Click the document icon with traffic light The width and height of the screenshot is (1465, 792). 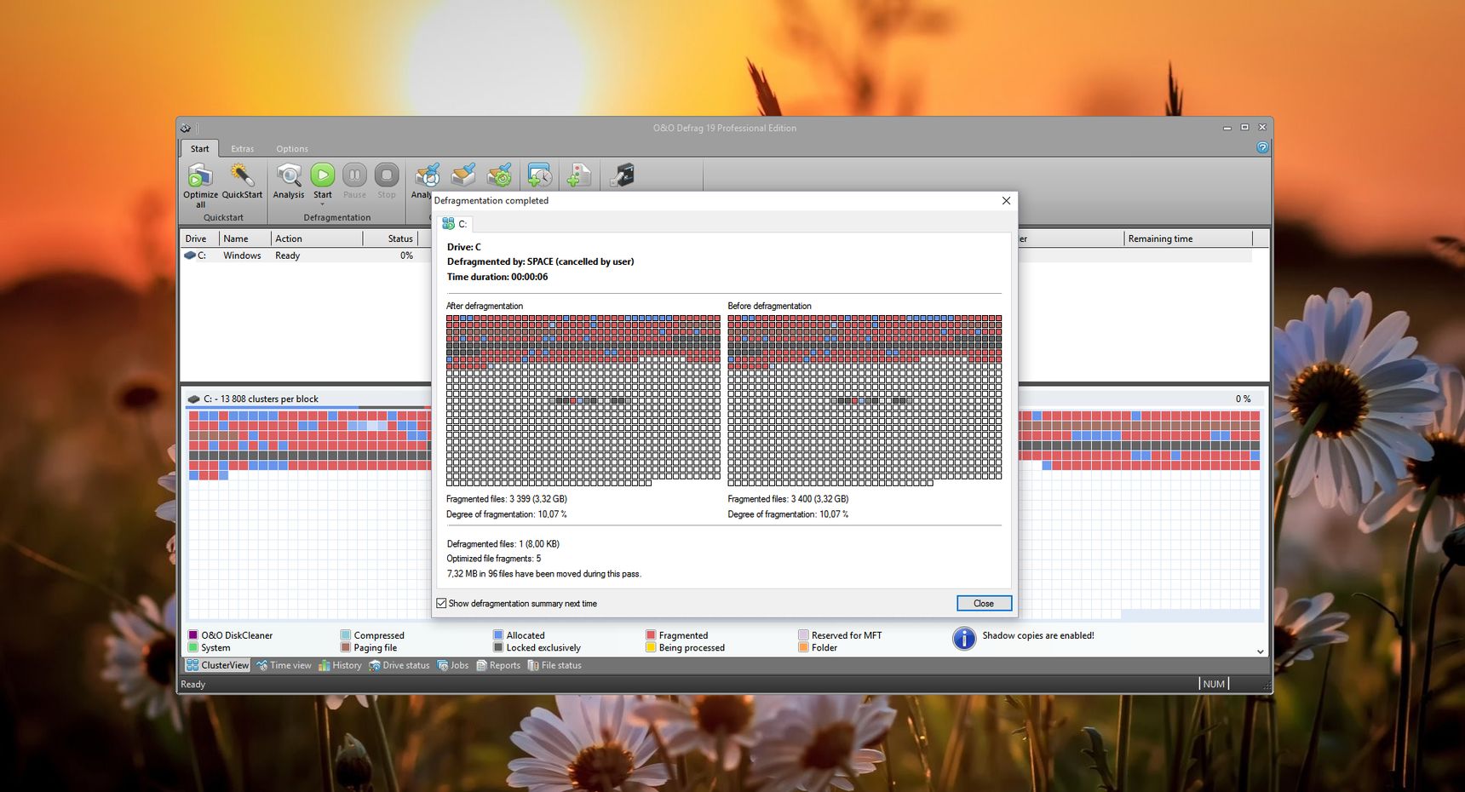[x=578, y=175]
